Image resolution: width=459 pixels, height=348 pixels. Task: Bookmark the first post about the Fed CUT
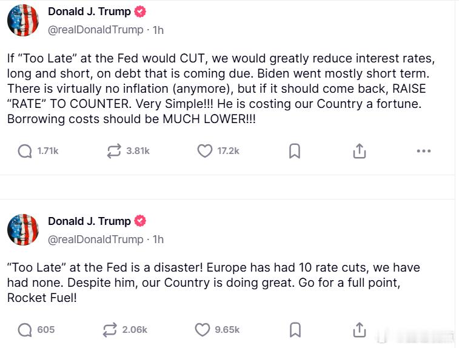click(295, 151)
